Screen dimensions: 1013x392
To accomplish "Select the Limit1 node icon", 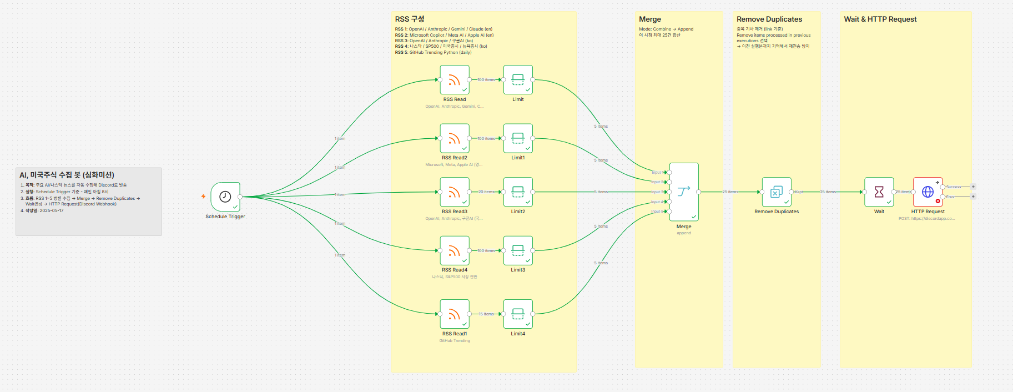I will [518, 138].
